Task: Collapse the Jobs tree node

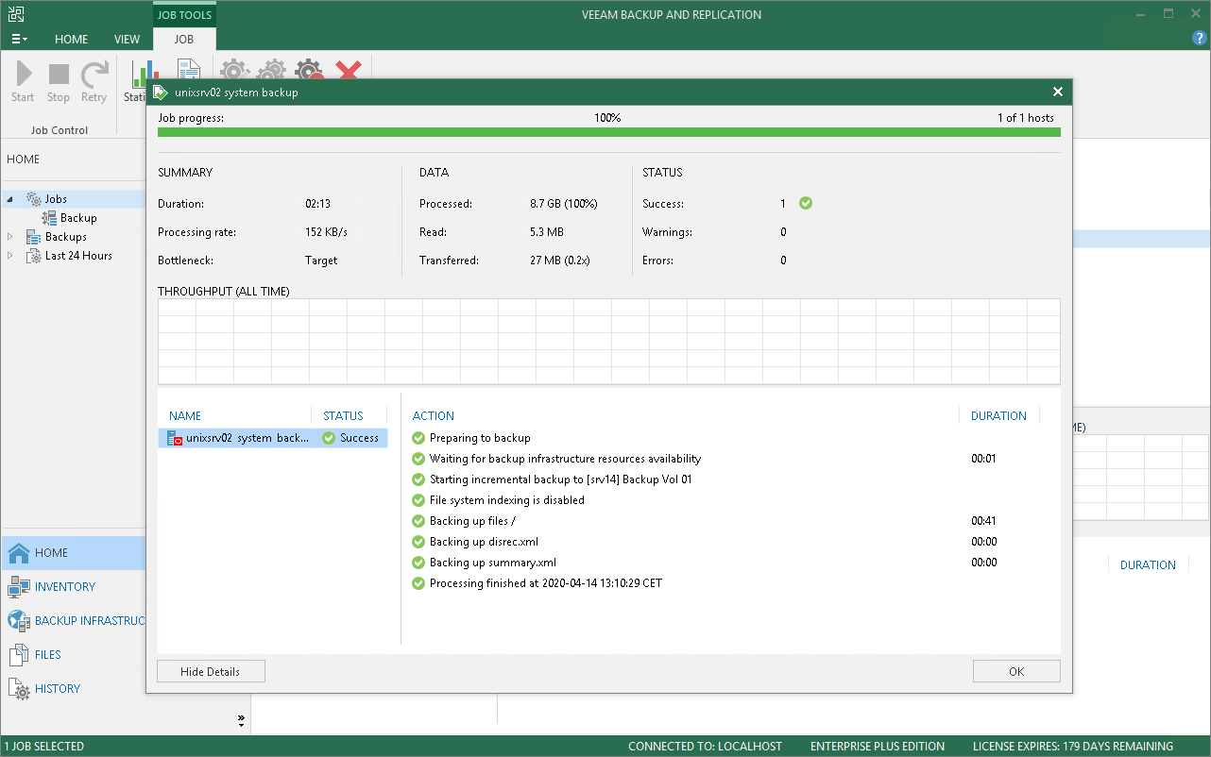Action: [x=10, y=199]
